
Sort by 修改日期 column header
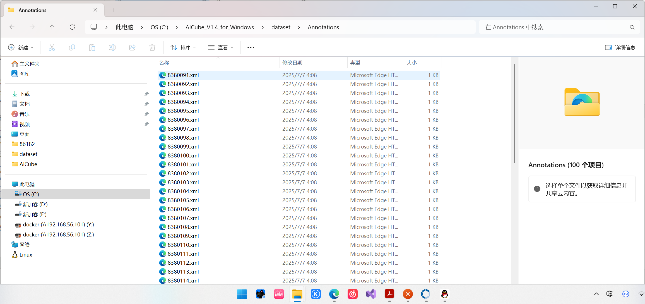tap(314, 63)
